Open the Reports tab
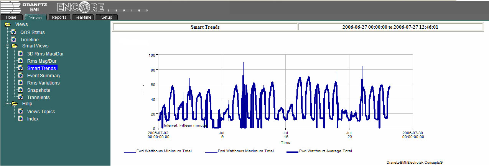 [x=59, y=17]
